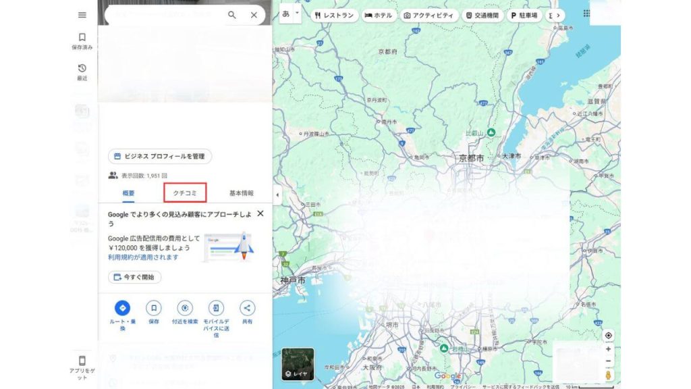Screen dimensions: 691x389
Task: Click the 共有 share icon
Action: (247, 308)
